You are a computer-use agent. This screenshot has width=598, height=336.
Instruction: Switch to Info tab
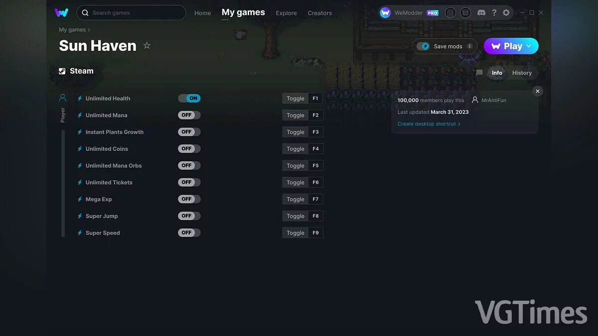[x=497, y=73]
